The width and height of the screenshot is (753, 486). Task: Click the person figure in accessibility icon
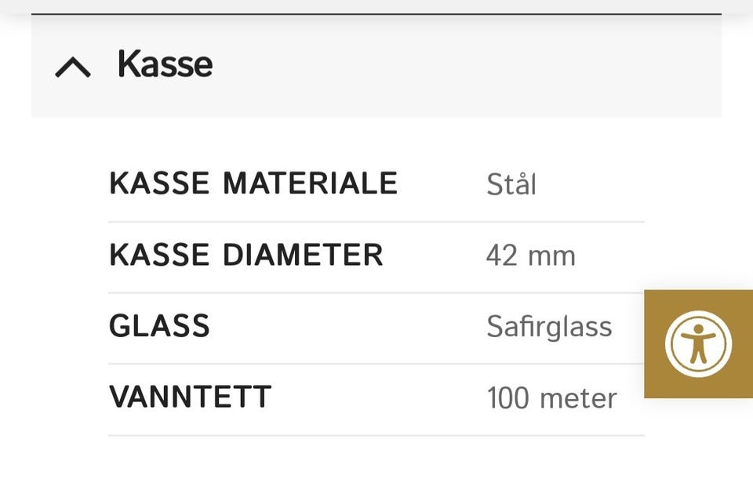tap(698, 343)
